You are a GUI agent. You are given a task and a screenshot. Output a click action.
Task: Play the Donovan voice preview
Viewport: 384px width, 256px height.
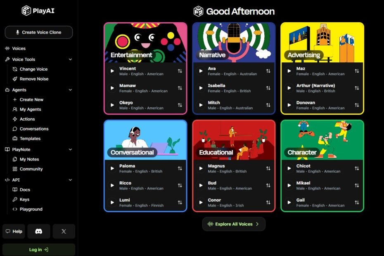click(x=289, y=105)
